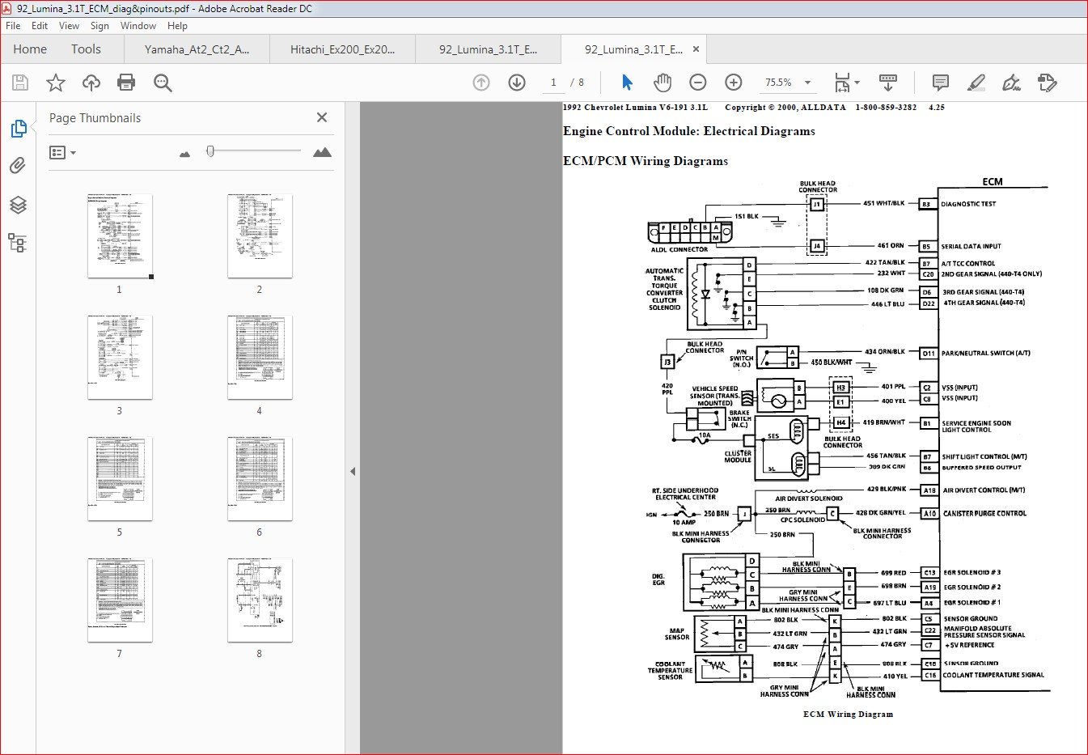The width and height of the screenshot is (1088, 755).
Task: Click the 'Engine Control Module: Electrical Diagrams' heading
Action: (x=689, y=131)
